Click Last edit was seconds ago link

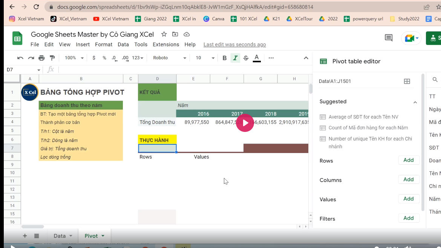[x=234, y=44]
